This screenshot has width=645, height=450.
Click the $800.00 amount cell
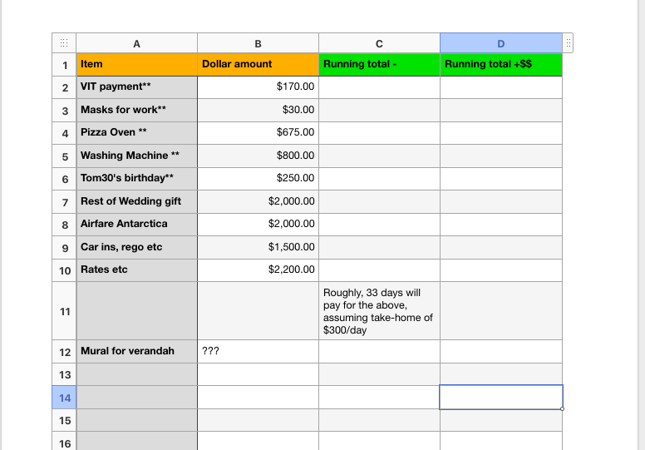point(258,156)
